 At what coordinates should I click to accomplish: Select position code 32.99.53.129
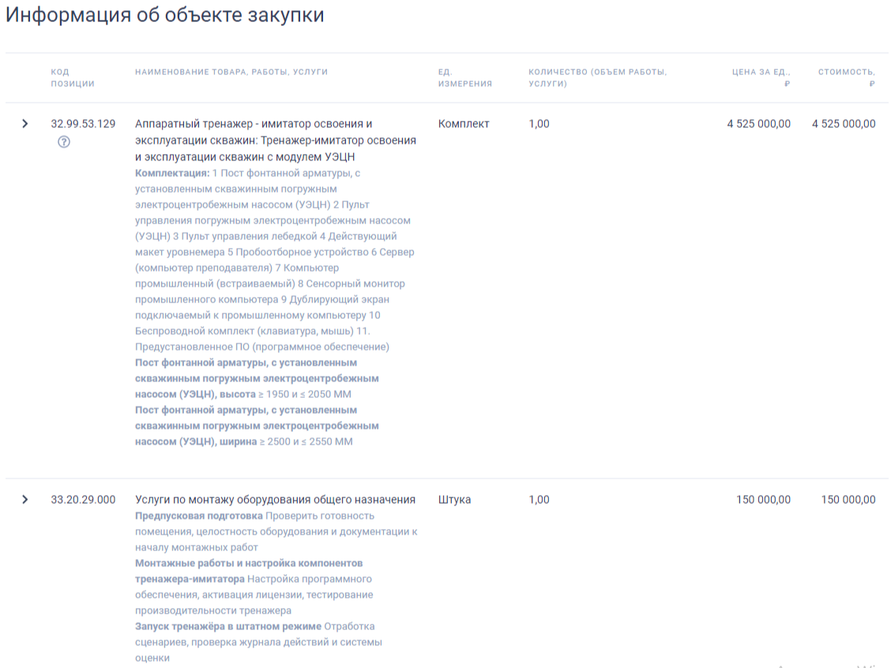83,124
